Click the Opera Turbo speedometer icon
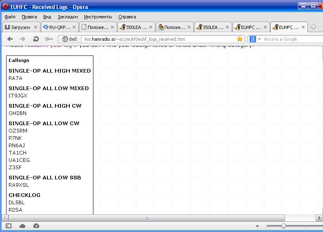The width and height of the screenshot is (323, 232). 36,226
